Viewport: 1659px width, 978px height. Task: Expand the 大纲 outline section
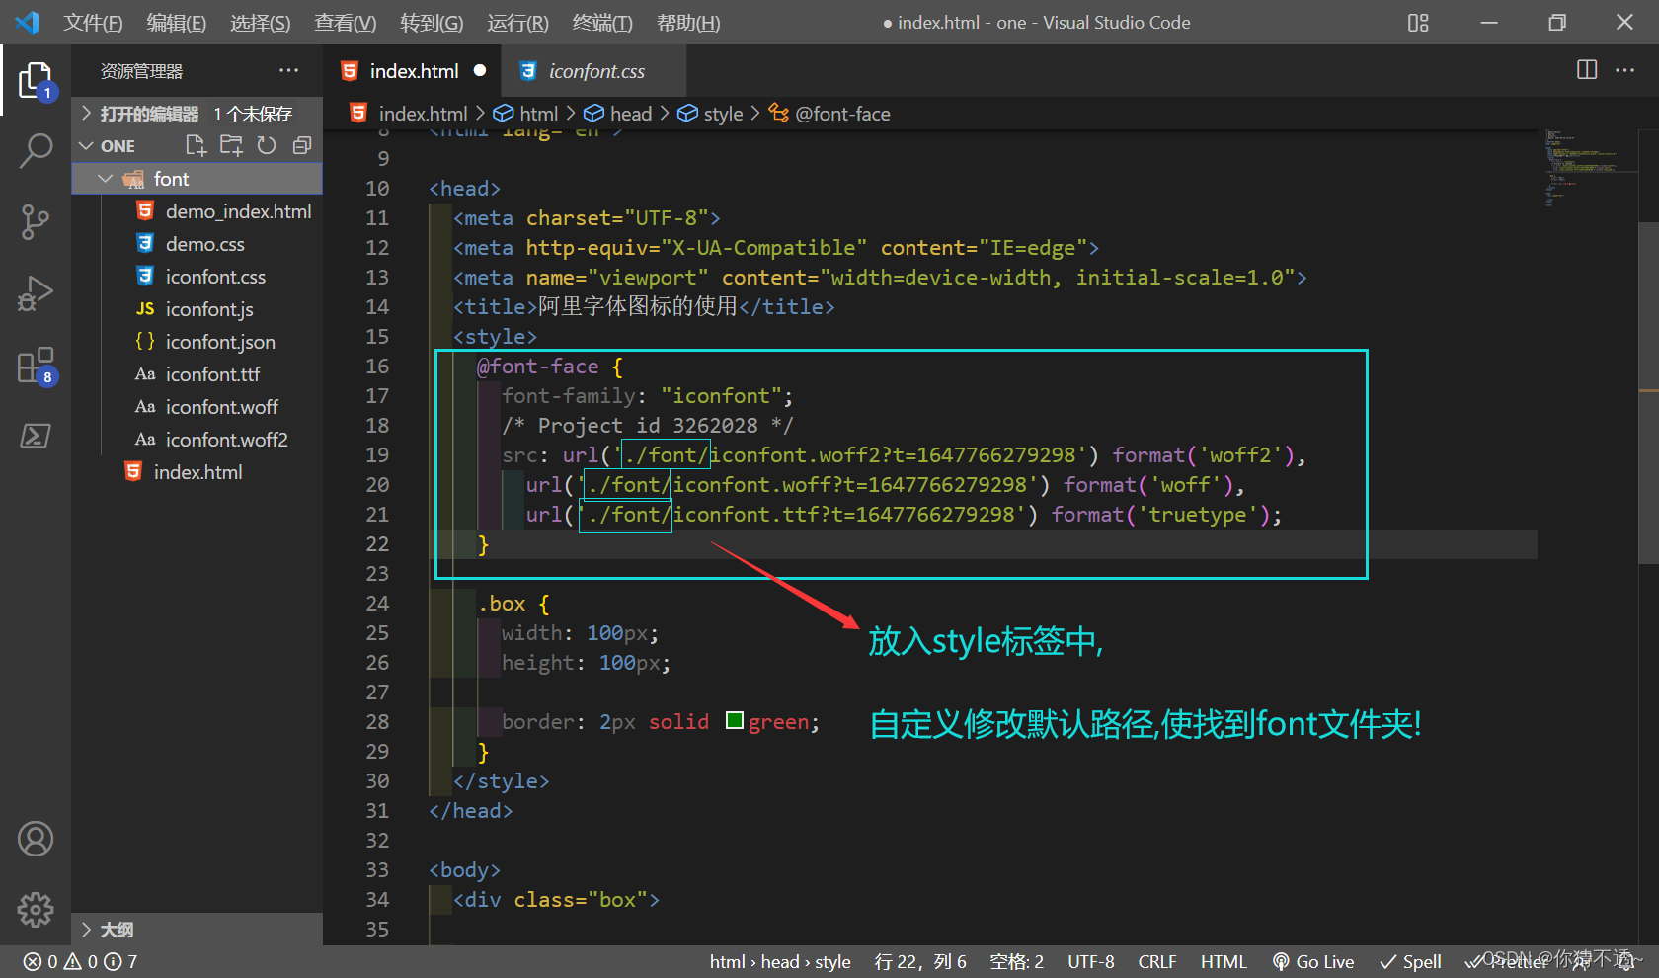coord(197,930)
